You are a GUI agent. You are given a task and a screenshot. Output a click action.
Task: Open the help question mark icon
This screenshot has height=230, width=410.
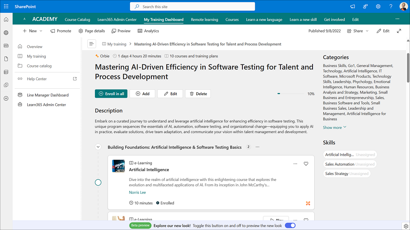point(391,6)
